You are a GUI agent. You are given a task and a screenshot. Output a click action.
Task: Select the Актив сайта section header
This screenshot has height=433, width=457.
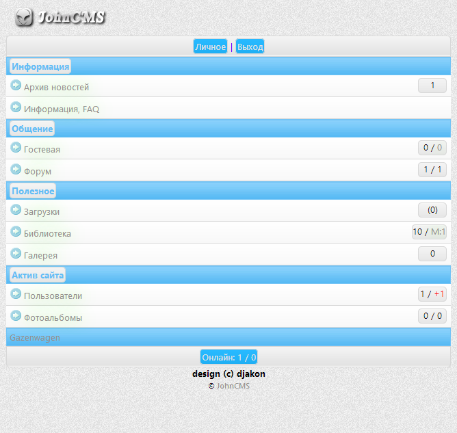[38, 275]
